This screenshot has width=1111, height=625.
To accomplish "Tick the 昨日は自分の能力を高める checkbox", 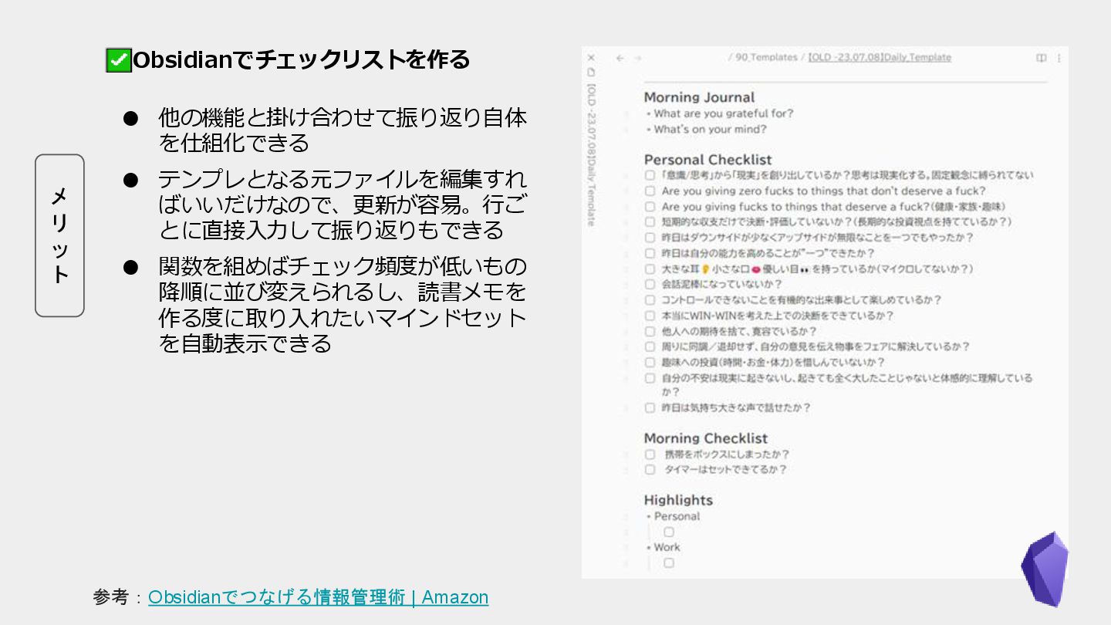I will click(650, 253).
